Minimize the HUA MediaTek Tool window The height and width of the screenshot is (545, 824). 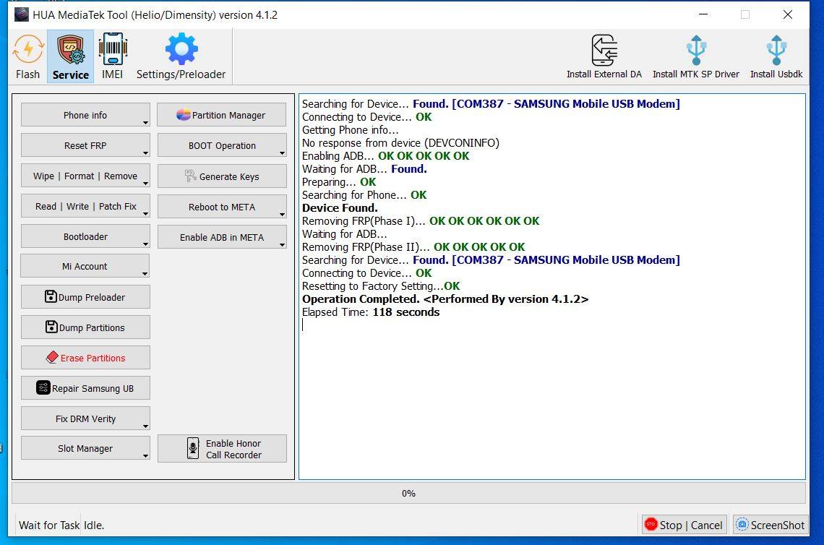[703, 14]
